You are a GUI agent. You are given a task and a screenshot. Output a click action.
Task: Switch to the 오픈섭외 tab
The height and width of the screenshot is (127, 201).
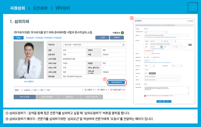point(40,8)
